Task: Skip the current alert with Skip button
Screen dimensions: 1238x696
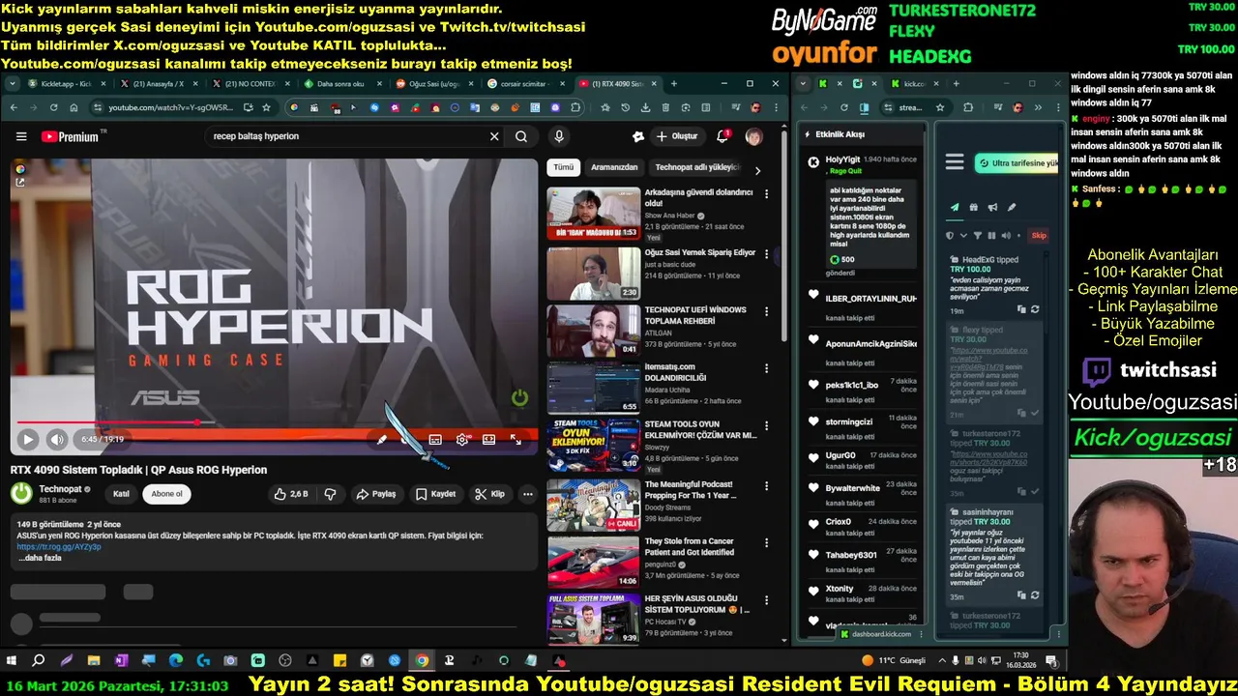Action: (x=1039, y=235)
